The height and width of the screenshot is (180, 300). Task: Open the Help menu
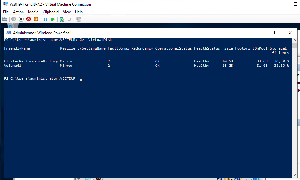click(79, 12)
